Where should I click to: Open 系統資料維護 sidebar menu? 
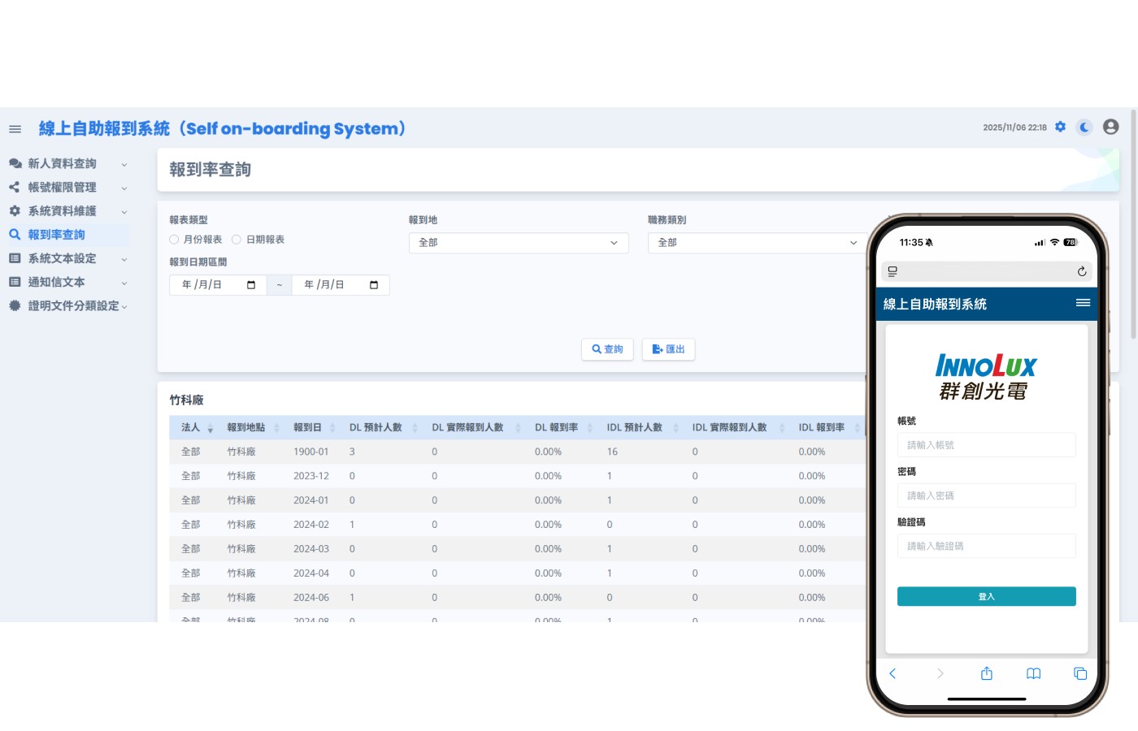67,211
